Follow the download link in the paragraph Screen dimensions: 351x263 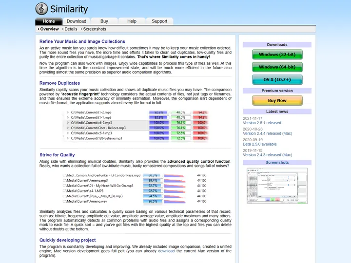pos(166,251)
